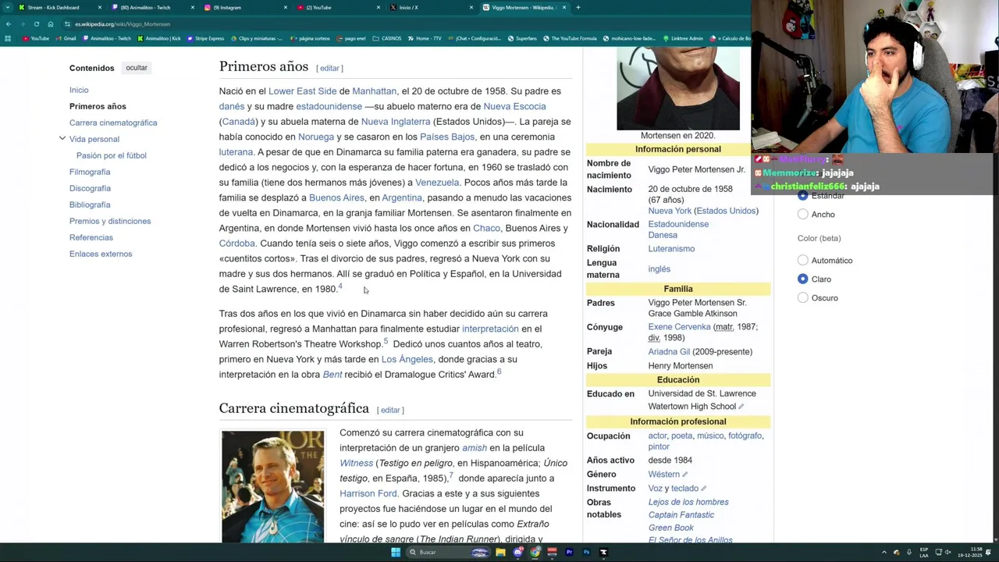Click editar next to Primeros años
999x562 pixels.
(330, 69)
